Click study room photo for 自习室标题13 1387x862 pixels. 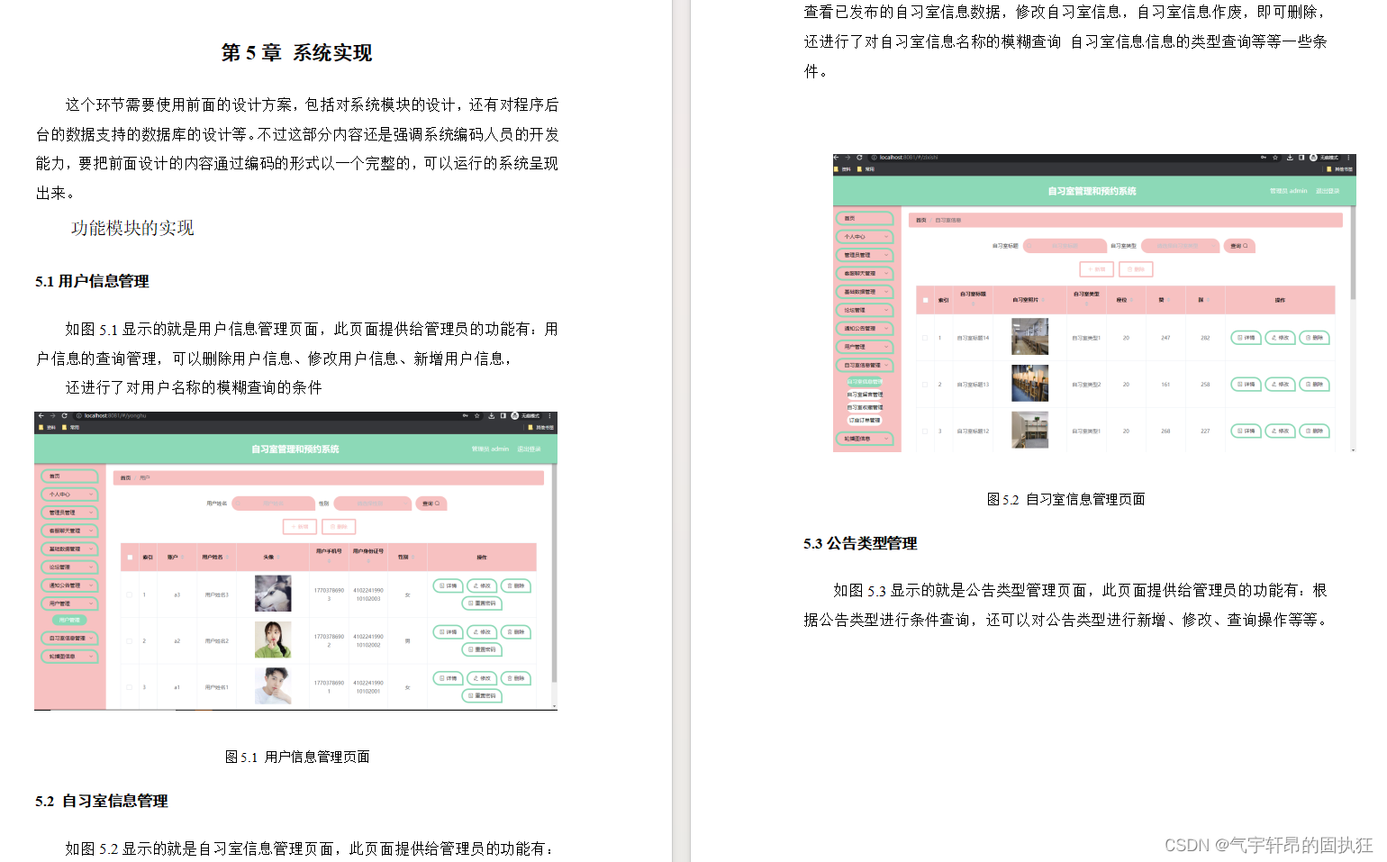click(1029, 384)
